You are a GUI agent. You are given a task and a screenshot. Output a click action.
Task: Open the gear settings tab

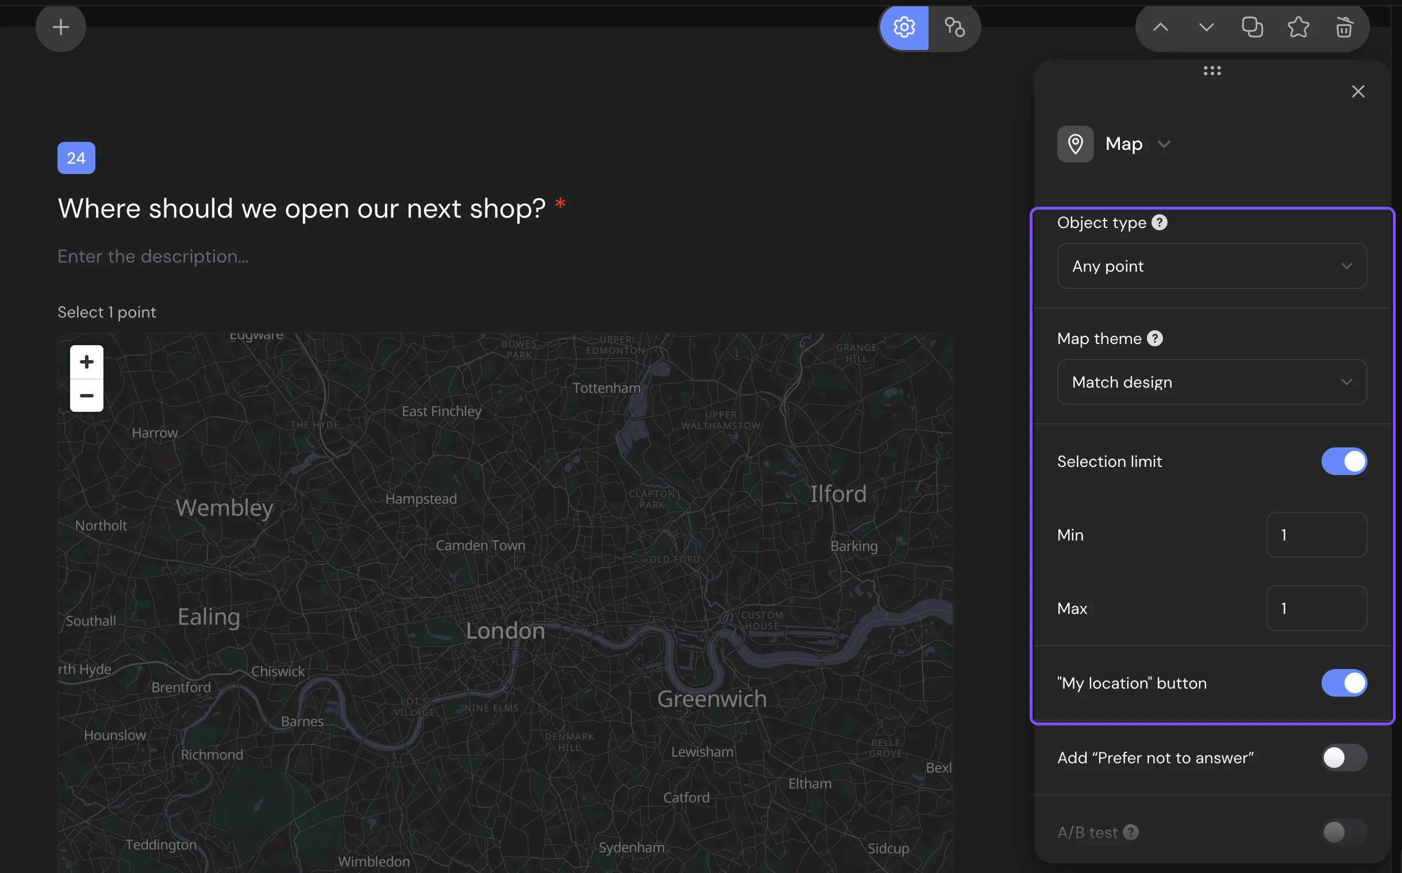click(x=904, y=27)
